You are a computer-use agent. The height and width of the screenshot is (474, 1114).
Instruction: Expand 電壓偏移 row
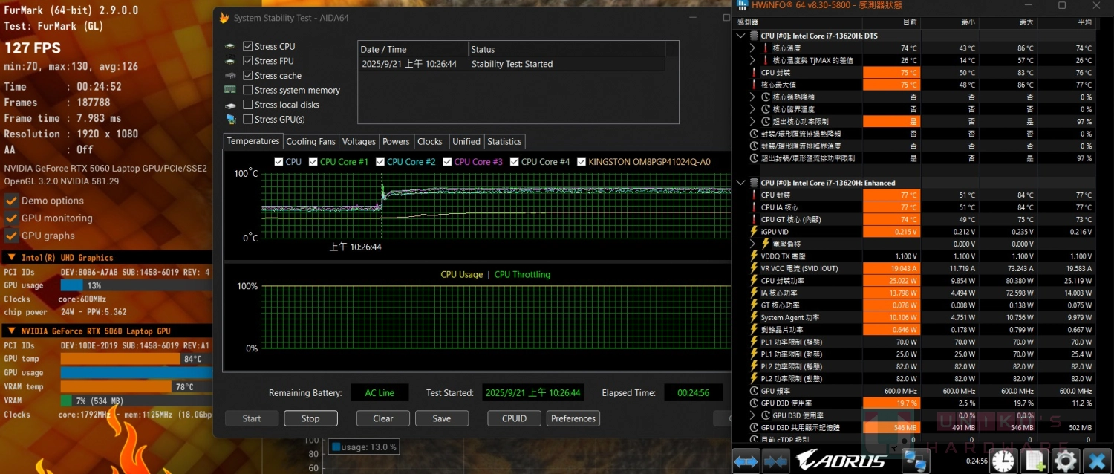(753, 244)
